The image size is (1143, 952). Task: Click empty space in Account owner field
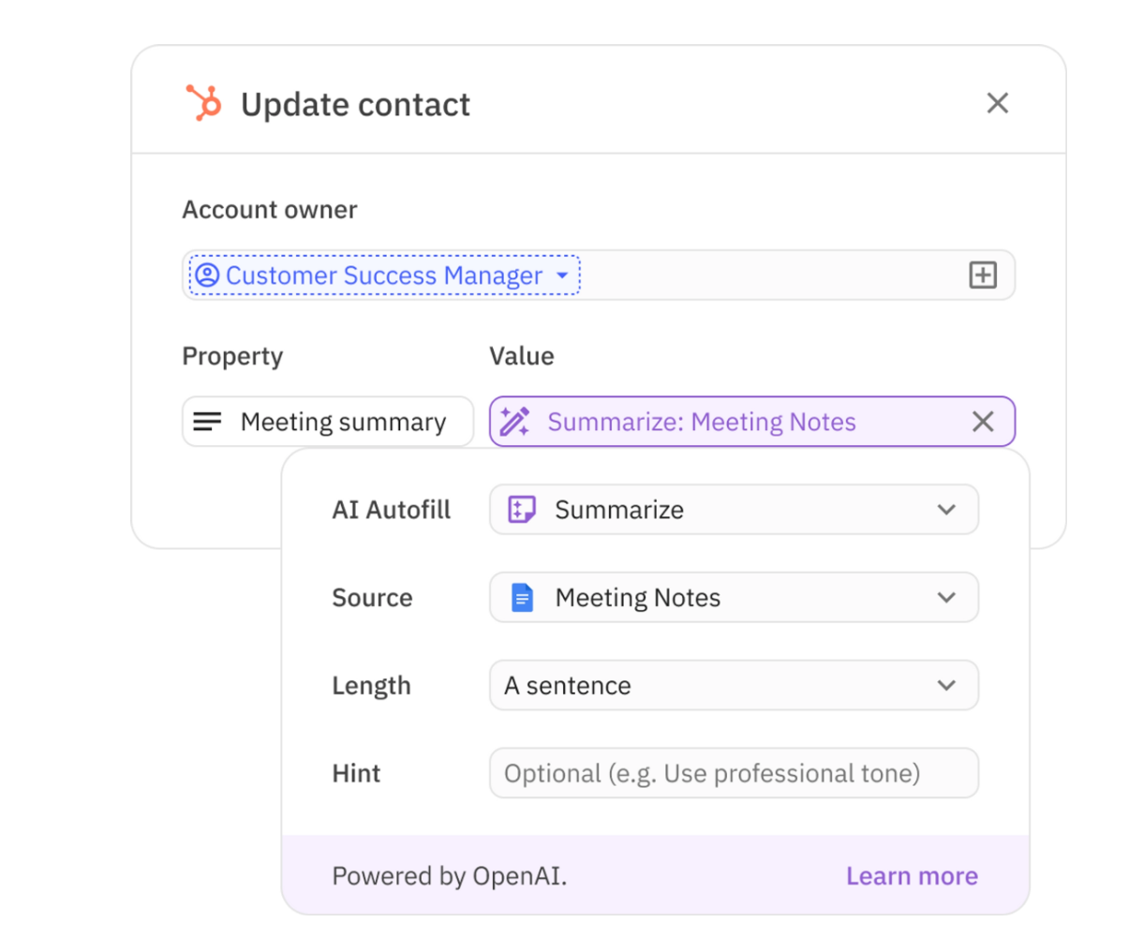click(768, 275)
